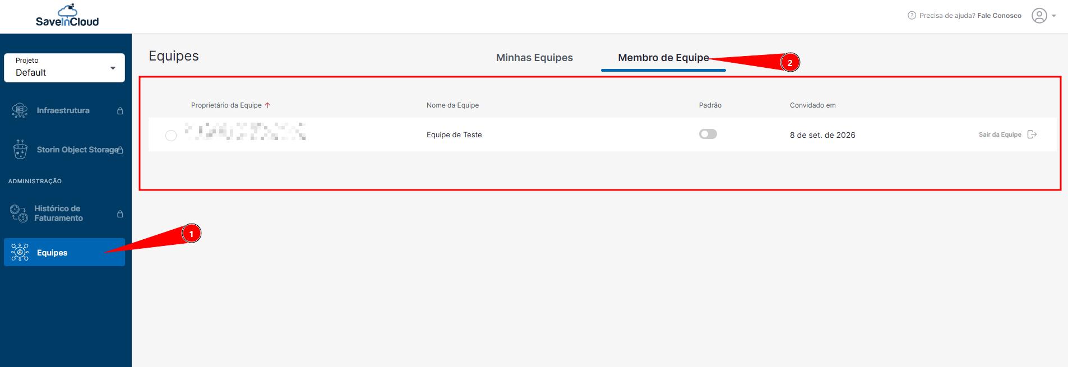Viewport: 1068px width, 367px height.
Task: Open Infraestrutura menu item
Action: (63, 110)
